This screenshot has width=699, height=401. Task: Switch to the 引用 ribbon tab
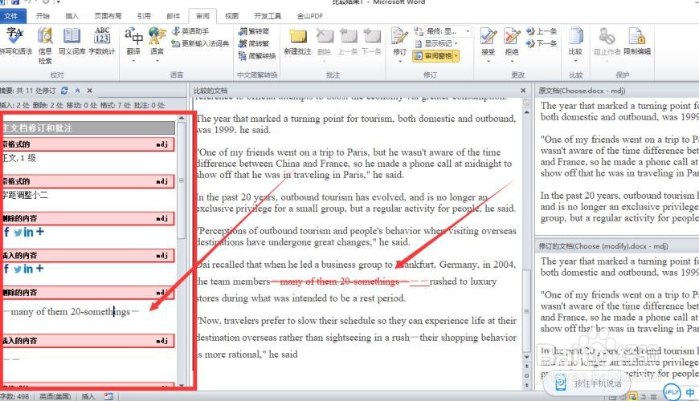144,16
